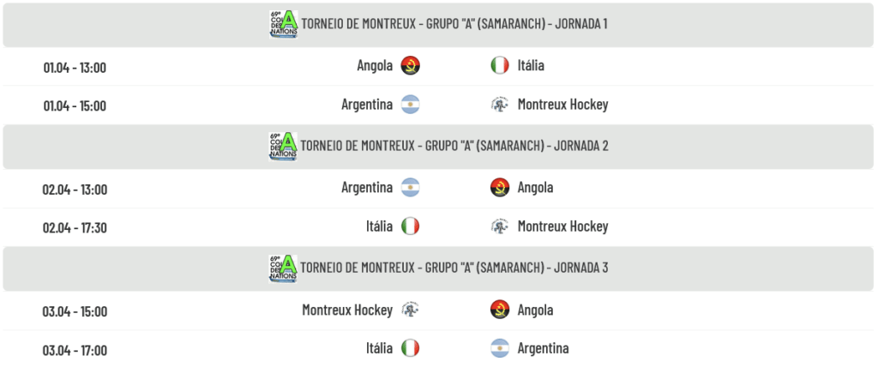Open the Jornada 1 group header
878x368 pixels.
pos(454,24)
